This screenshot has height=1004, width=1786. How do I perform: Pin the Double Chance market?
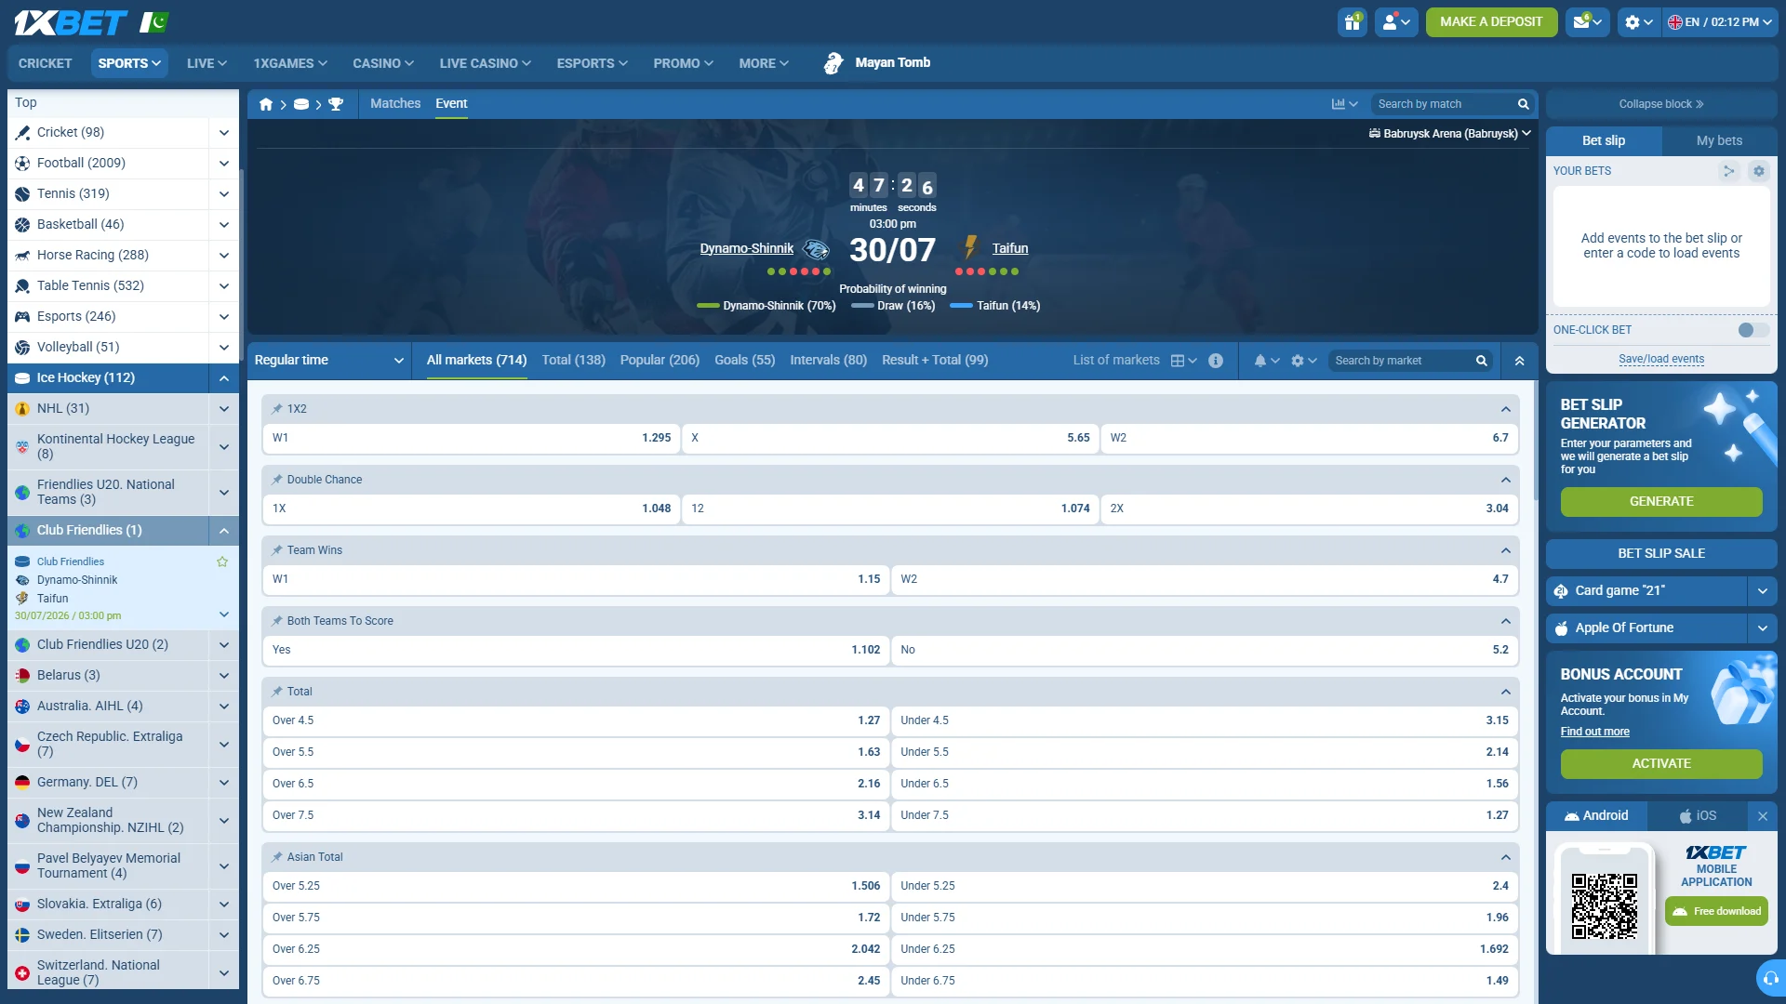(277, 480)
